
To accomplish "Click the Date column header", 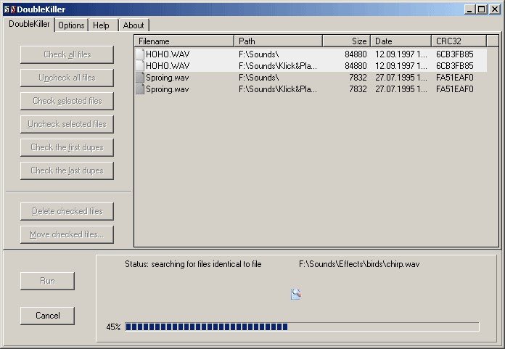I will pyautogui.click(x=401, y=41).
